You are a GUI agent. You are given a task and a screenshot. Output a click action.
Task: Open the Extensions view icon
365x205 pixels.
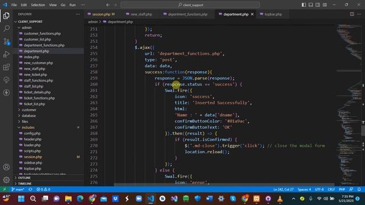[x=6, y=67]
